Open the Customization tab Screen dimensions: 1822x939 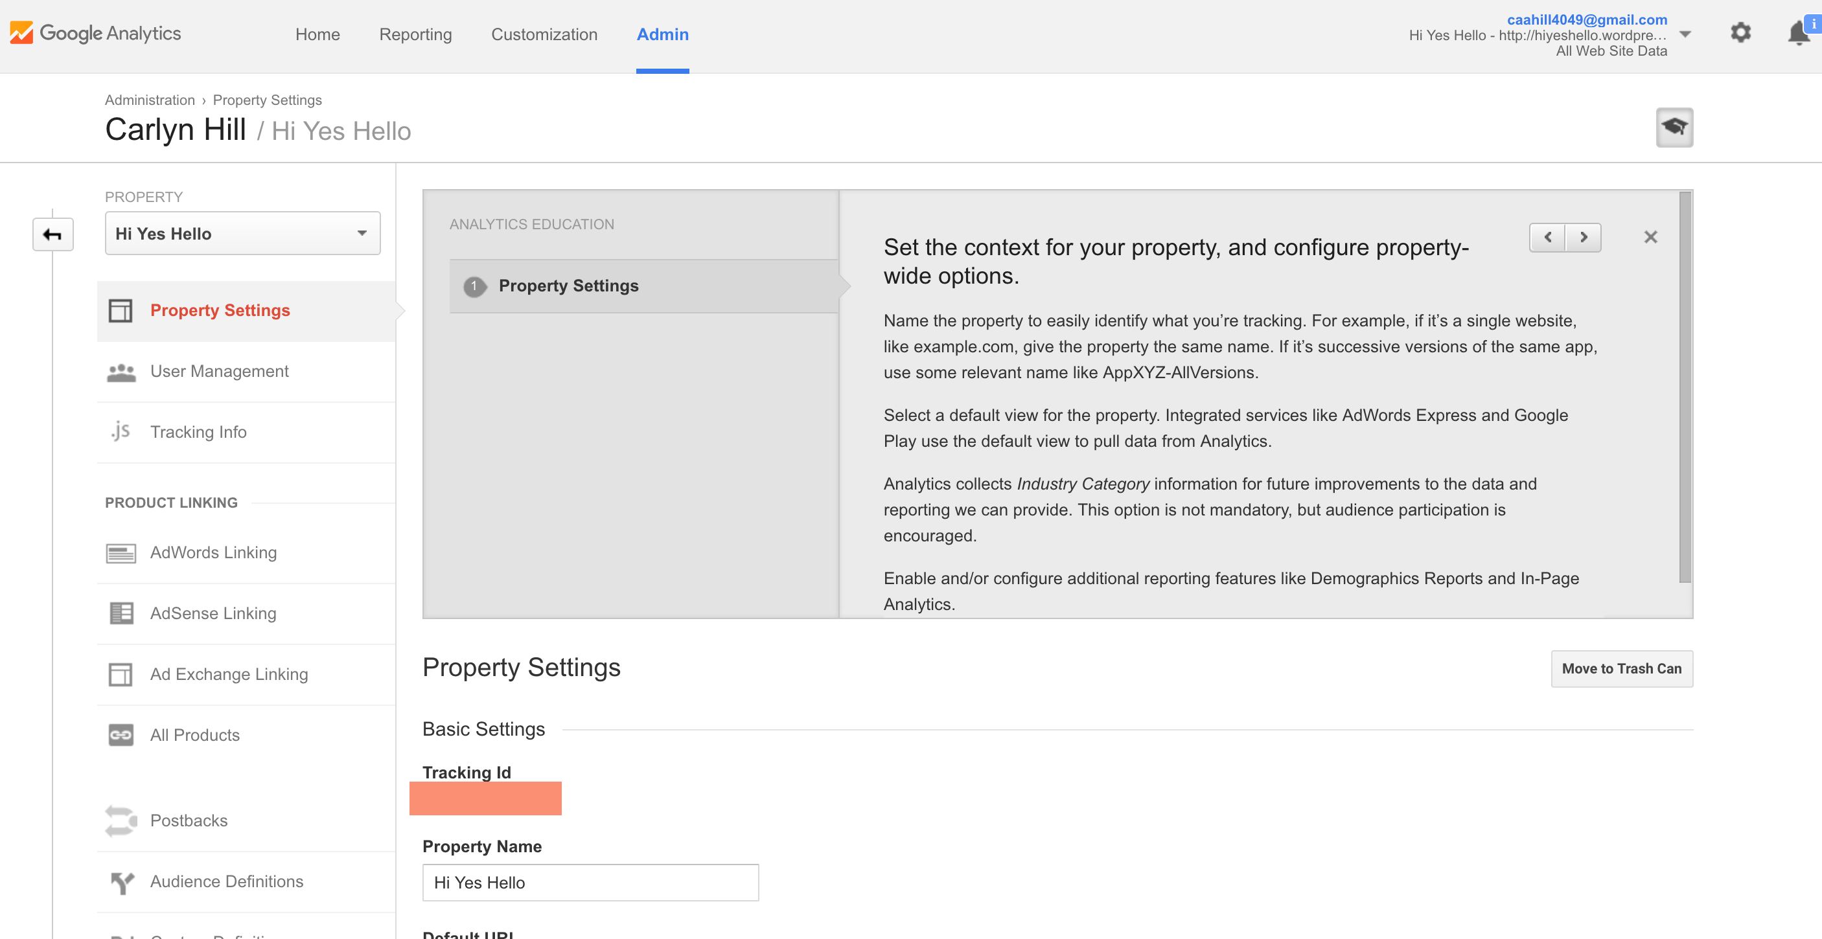click(x=544, y=35)
